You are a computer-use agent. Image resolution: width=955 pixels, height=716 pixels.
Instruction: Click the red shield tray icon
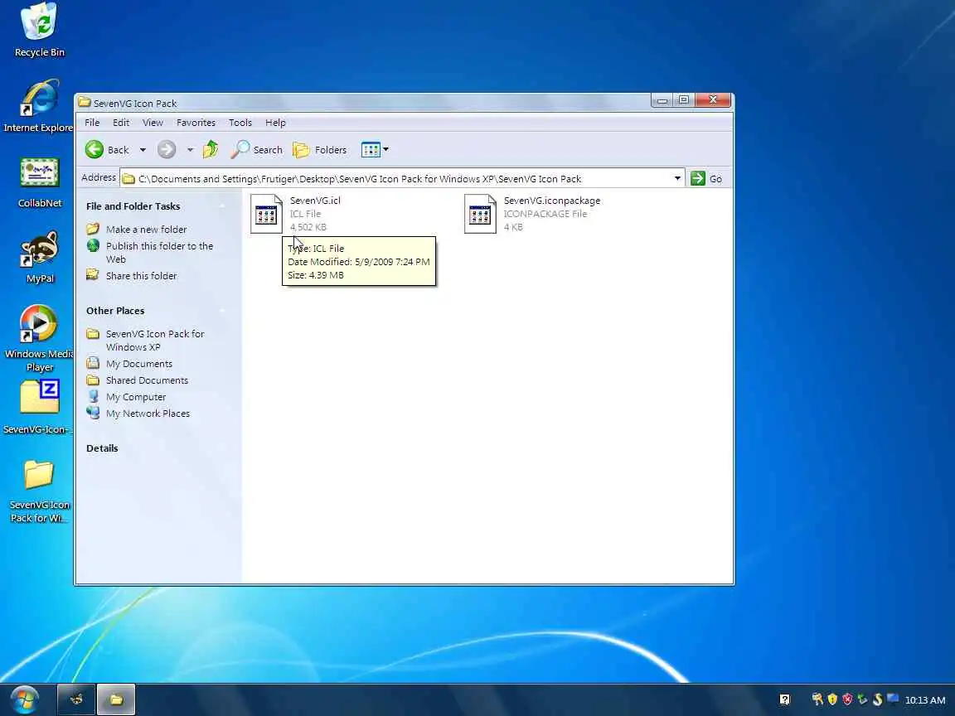pyautogui.click(x=847, y=699)
